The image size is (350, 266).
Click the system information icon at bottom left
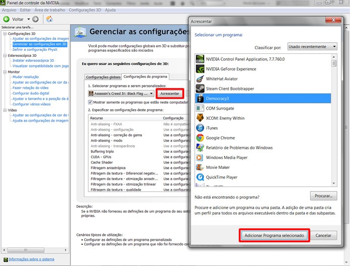click(6, 259)
